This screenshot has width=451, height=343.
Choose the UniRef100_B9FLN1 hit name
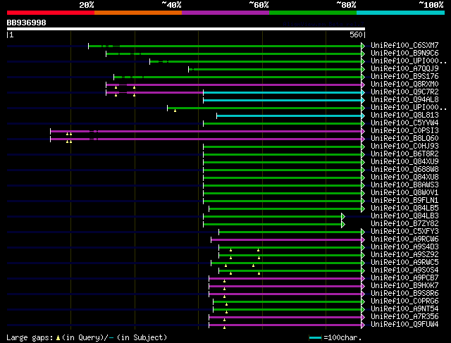coord(404,201)
